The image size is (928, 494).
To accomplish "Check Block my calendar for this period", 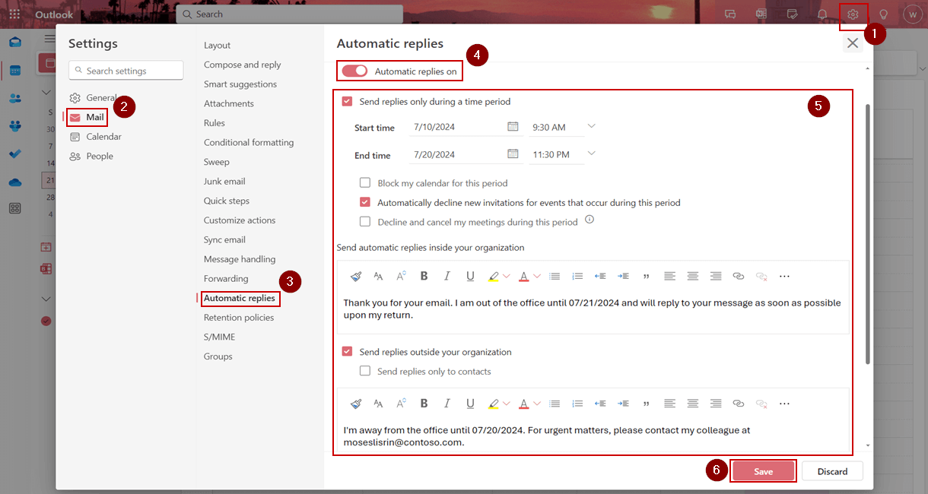I will click(365, 183).
